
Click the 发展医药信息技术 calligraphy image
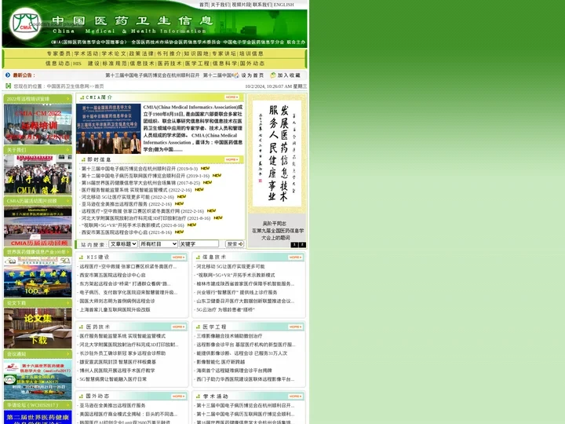277,154
